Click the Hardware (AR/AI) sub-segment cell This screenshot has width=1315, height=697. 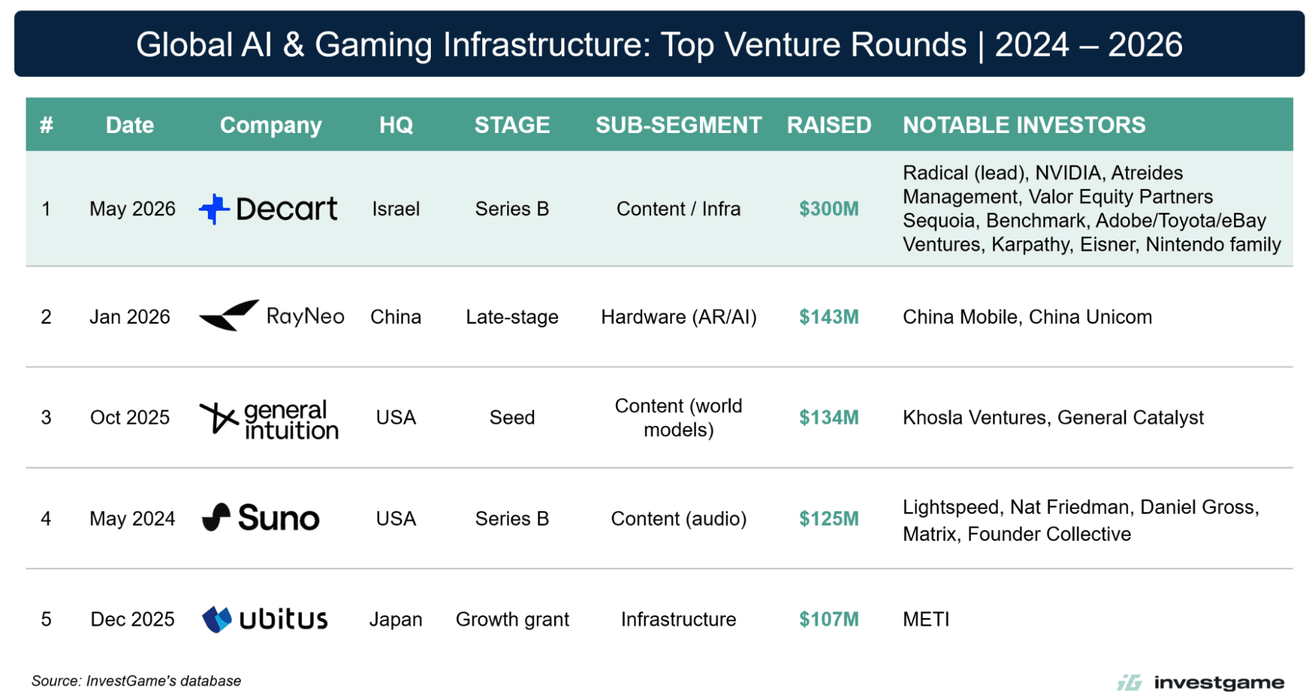click(679, 317)
